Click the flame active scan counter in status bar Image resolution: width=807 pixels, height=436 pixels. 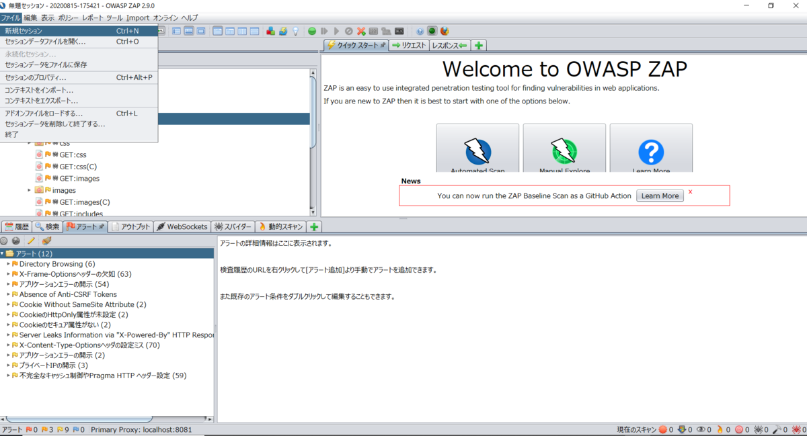coord(724,429)
